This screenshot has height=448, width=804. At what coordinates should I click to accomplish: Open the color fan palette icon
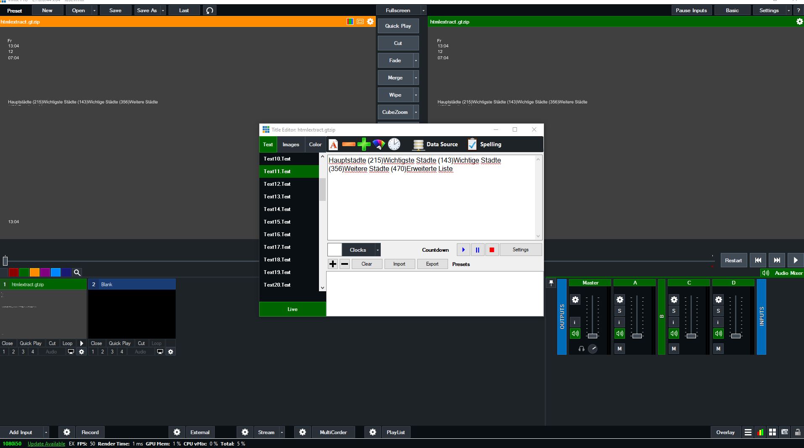(379, 145)
